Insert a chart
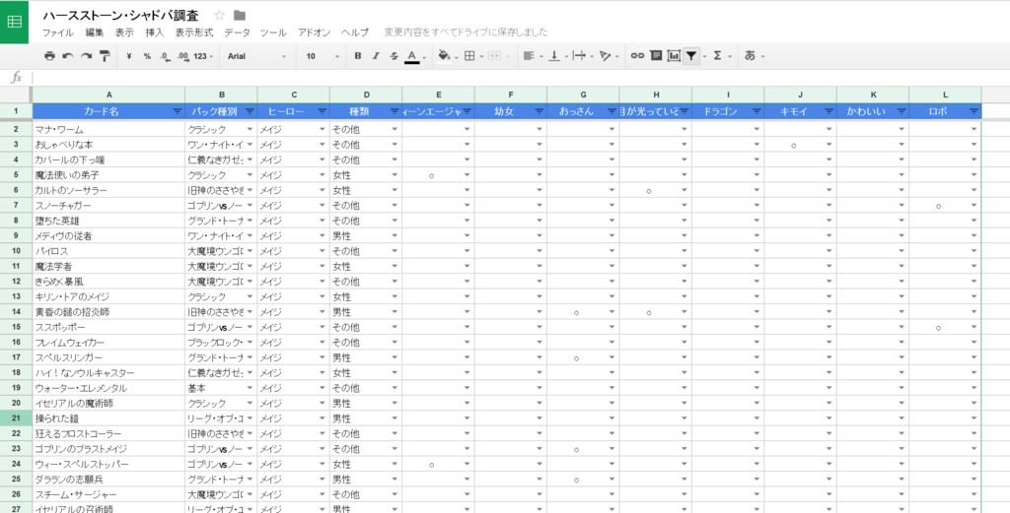Viewport: 1010px width, 513px height. click(x=674, y=56)
